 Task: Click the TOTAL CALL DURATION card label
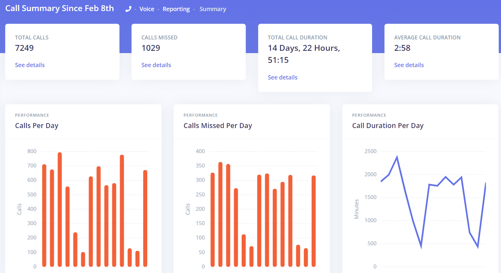pyautogui.click(x=297, y=37)
